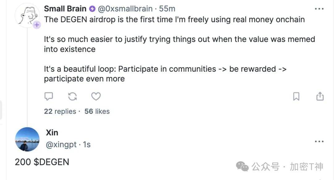Open the @xingpt handle link

coord(61,145)
